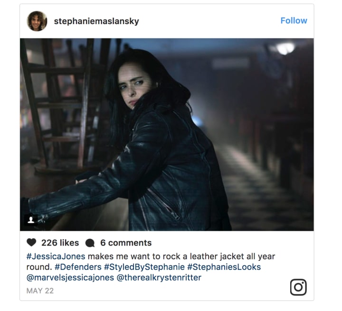
Task: Open the #StyledByStephanie hashtag
Action: pyautogui.click(x=144, y=267)
